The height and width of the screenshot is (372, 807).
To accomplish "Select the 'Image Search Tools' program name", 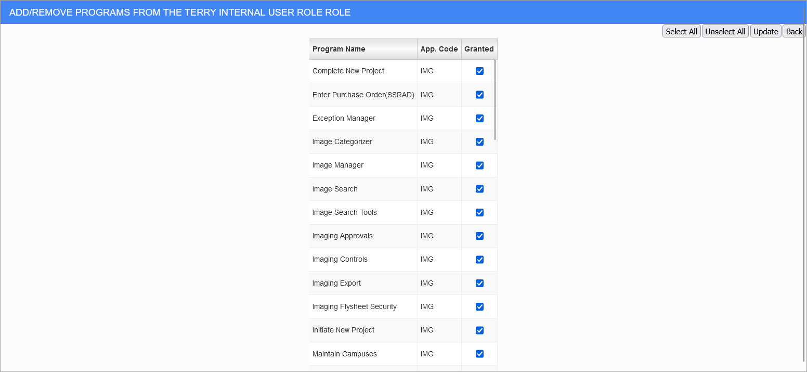I will [345, 212].
